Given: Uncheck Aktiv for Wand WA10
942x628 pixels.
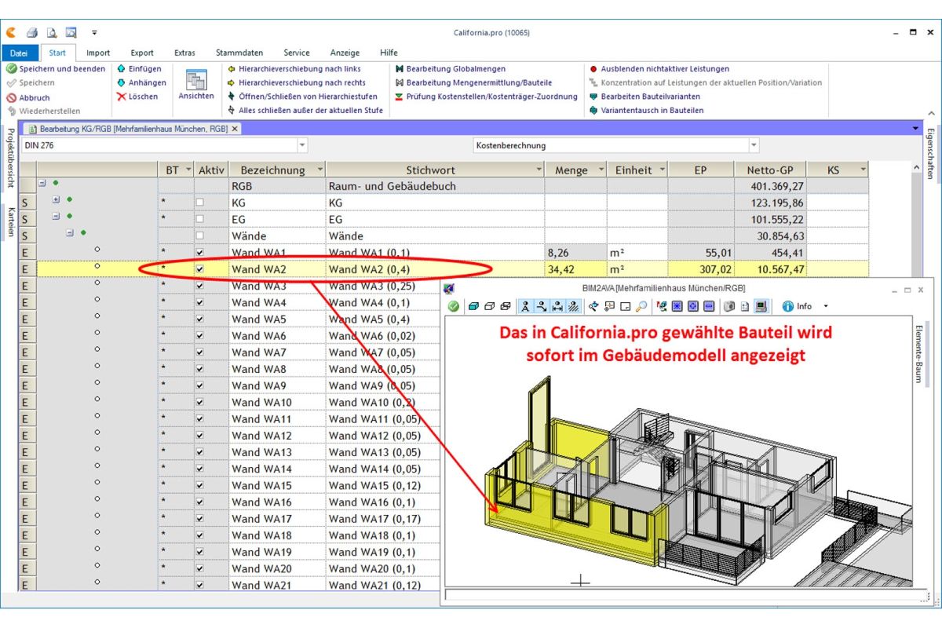Looking at the screenshot, I should coord(199,402).
